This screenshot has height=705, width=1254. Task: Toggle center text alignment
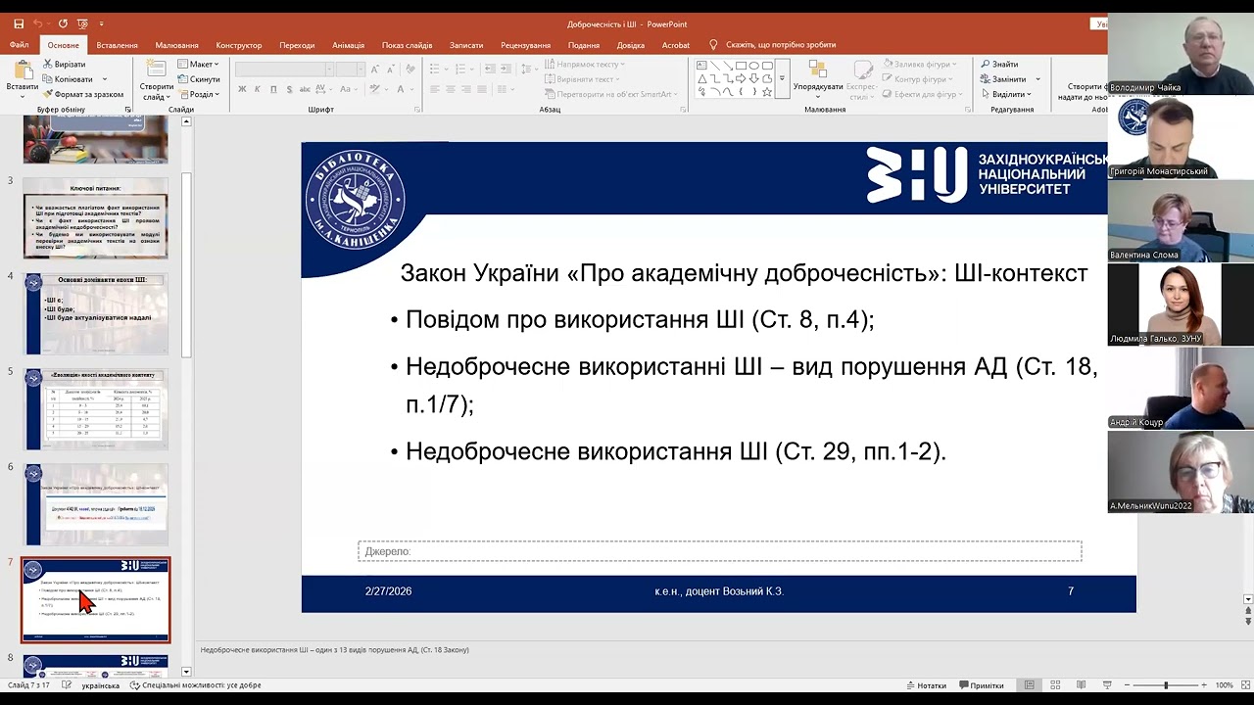(450, 89)
